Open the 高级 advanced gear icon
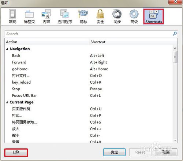183x161 pixels. point(134,17)
